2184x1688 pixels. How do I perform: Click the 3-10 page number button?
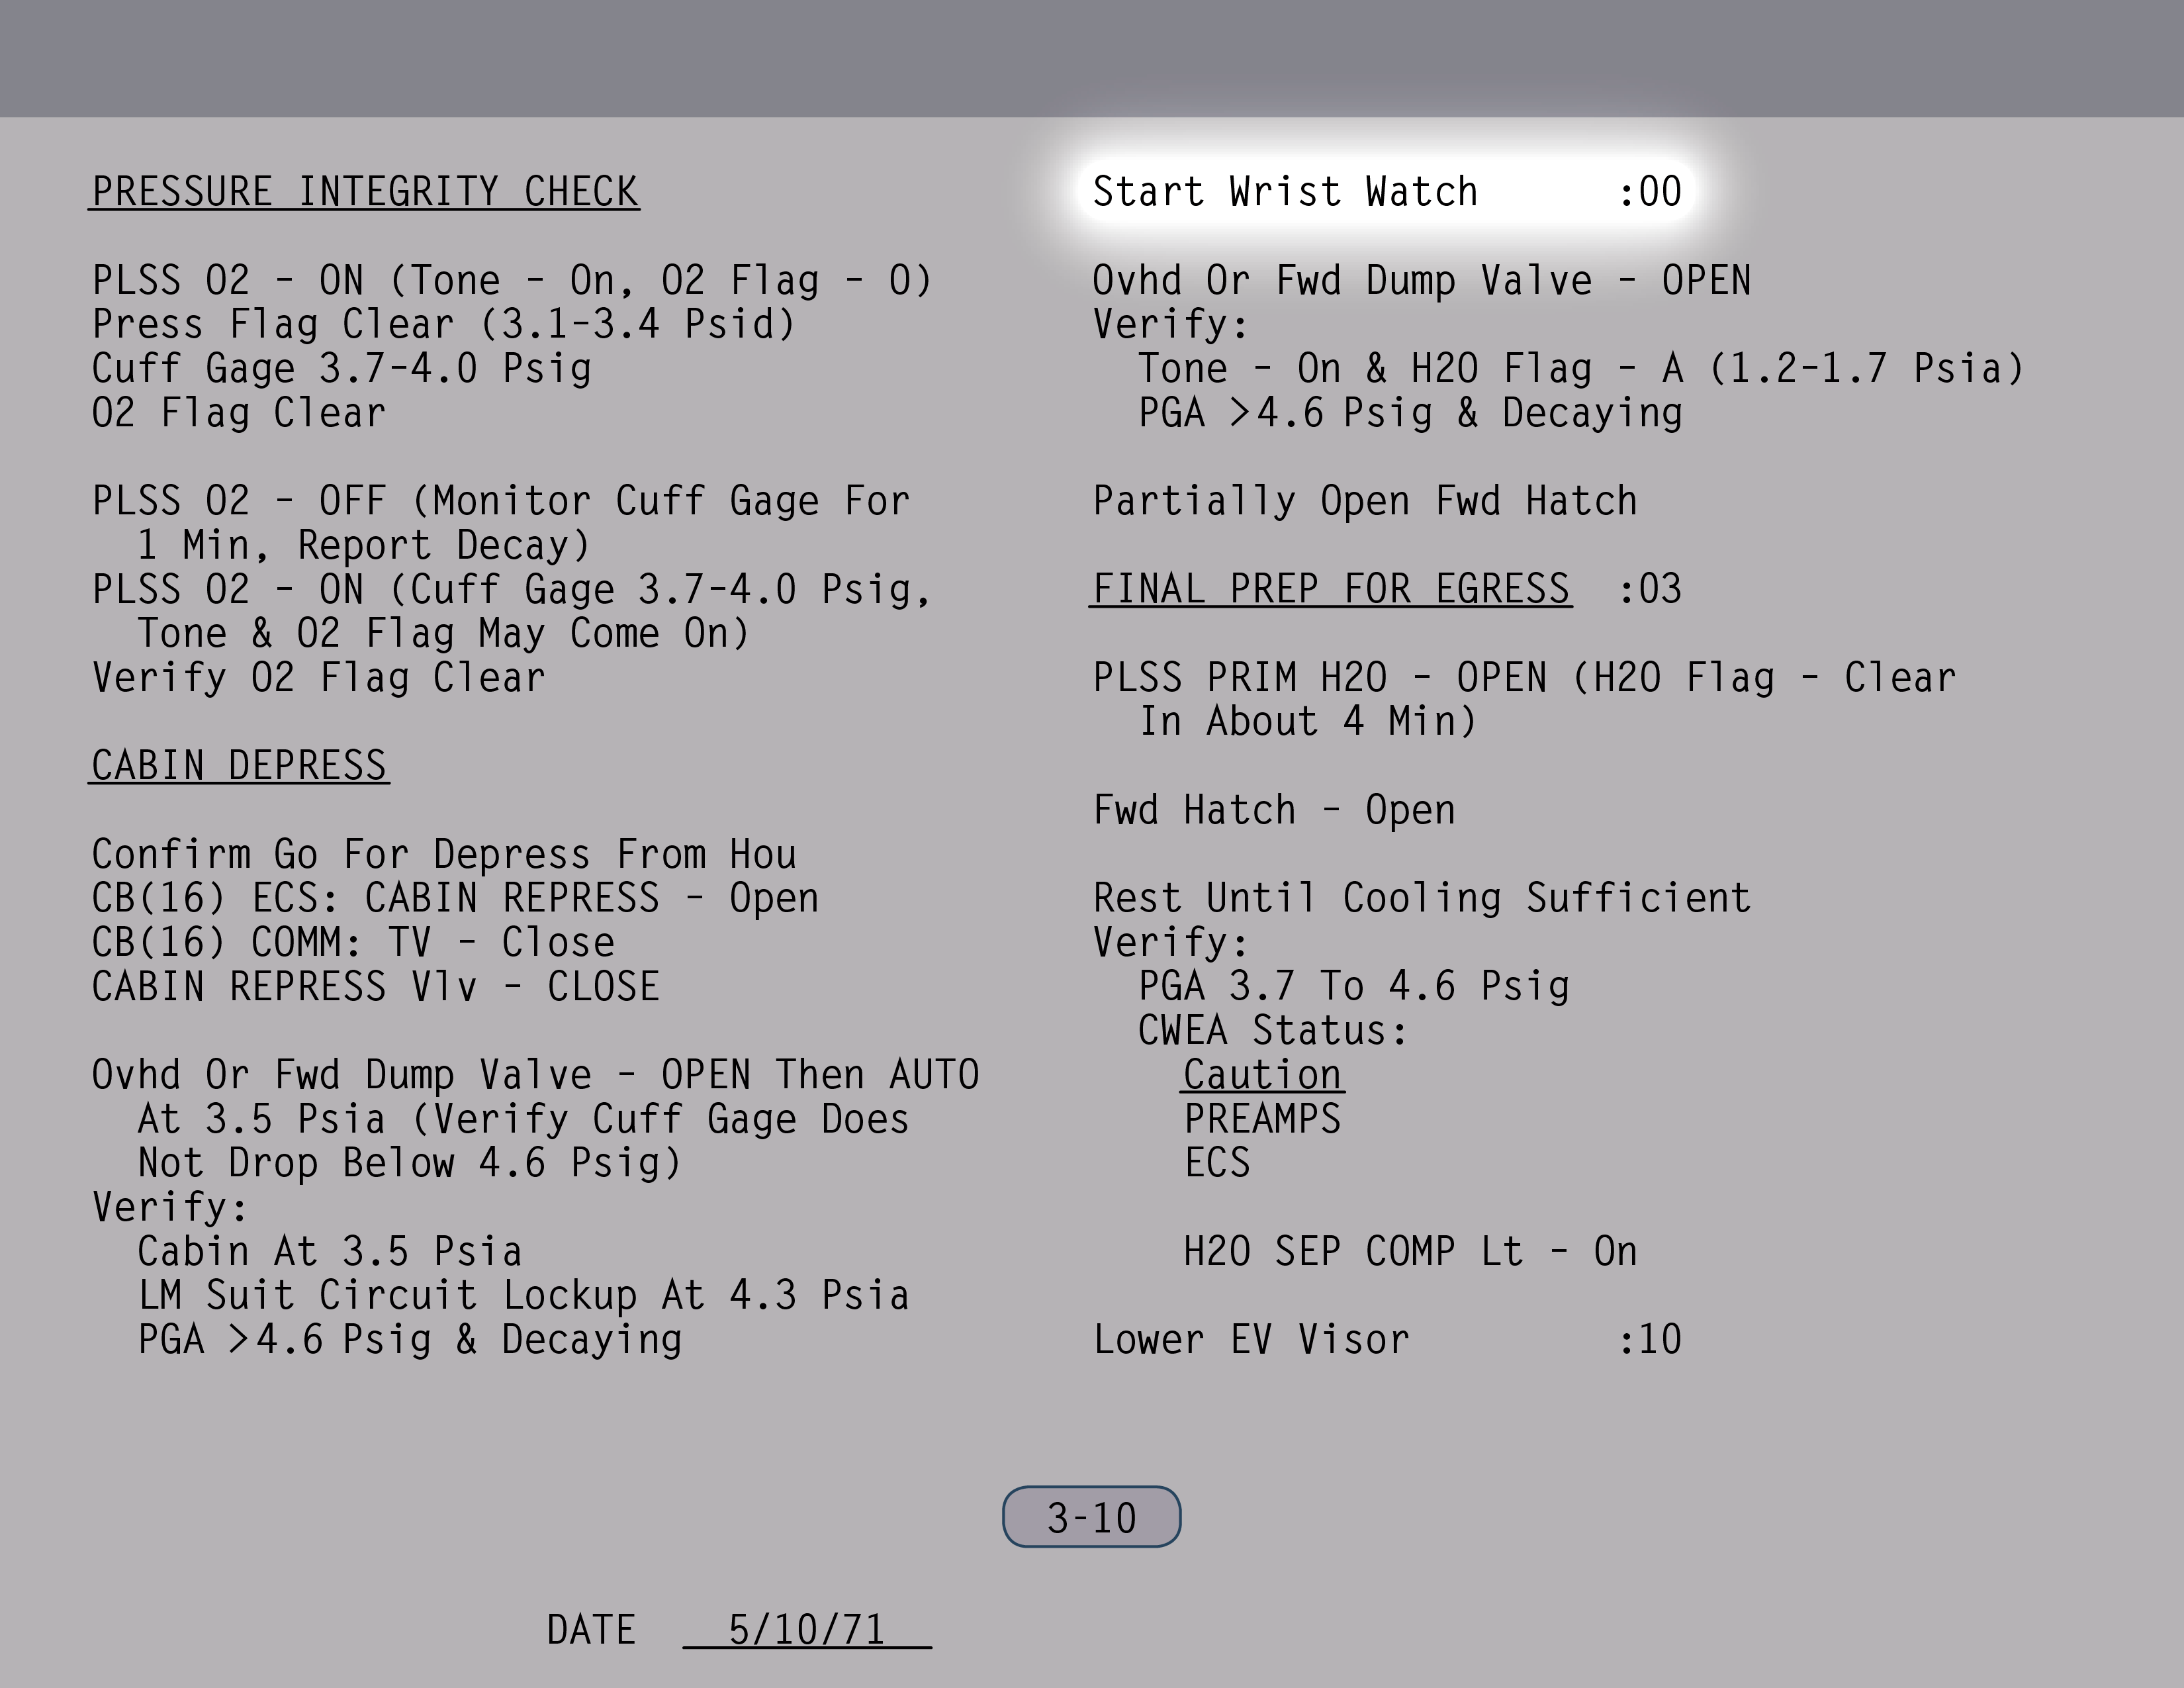(x=1091, y=1517)
